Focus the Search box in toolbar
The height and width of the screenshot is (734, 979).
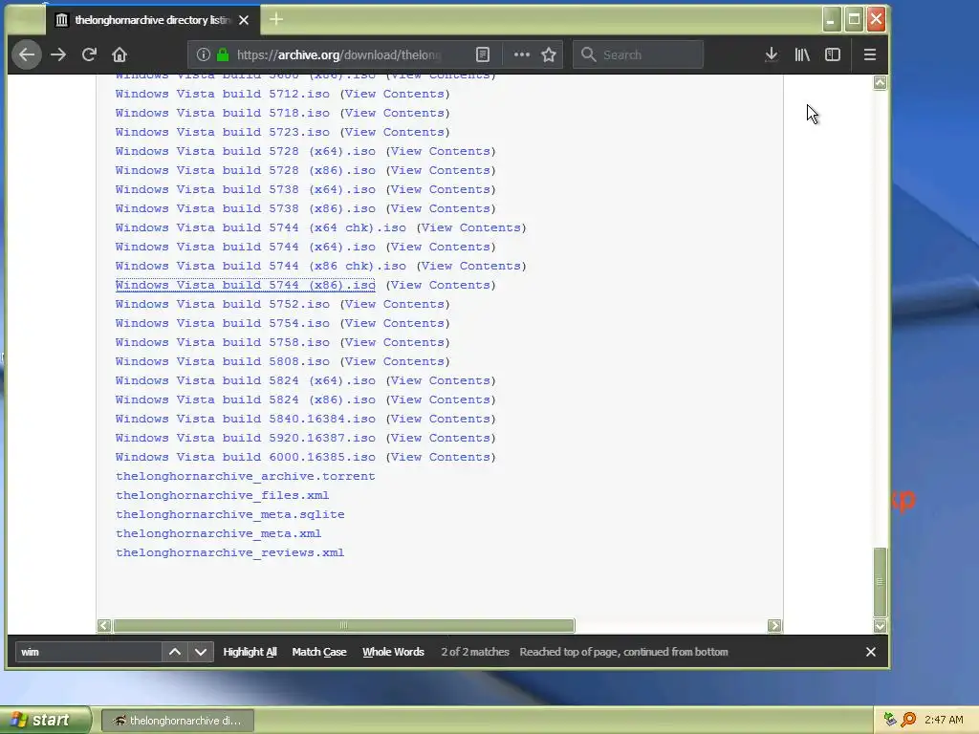pos(638,54)
